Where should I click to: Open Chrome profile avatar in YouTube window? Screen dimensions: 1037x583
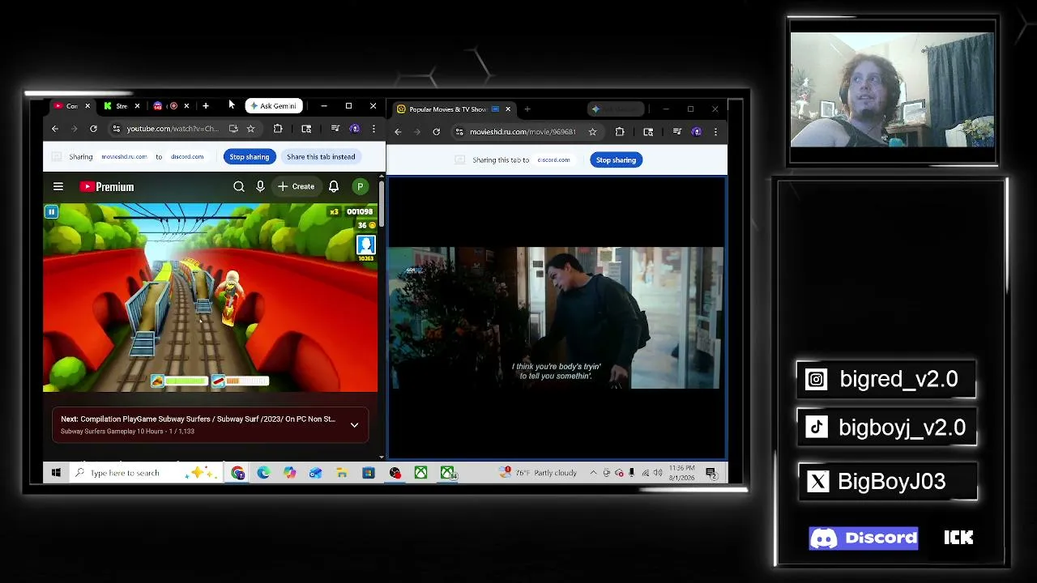tap(354, 129)
